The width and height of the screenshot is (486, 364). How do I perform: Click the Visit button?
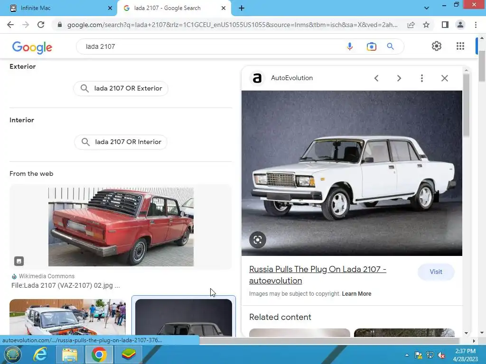coord(436,272)
